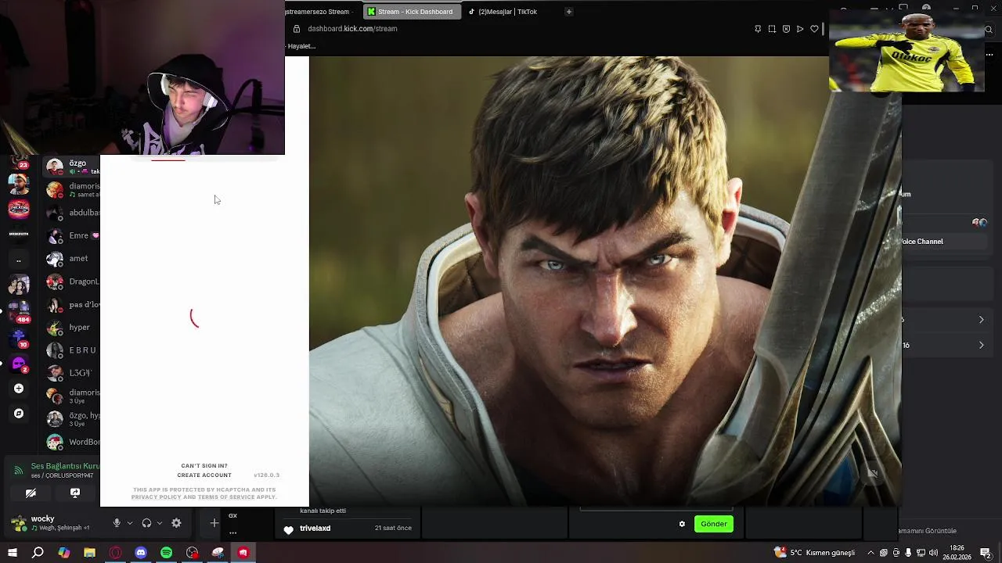Select the L3GI member row

point(72,373)
